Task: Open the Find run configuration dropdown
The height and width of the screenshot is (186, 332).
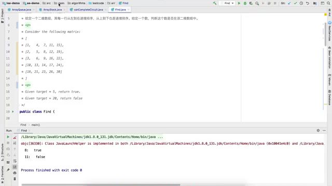Action: [227, 3]
